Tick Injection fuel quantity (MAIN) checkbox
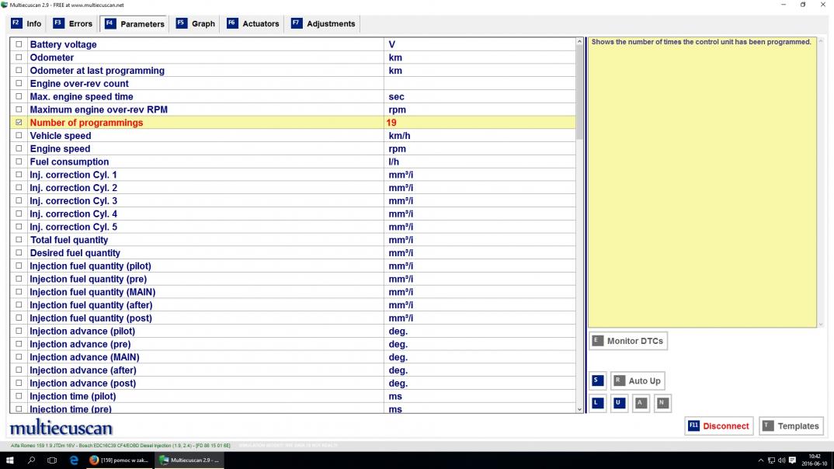 tap(19, 292)
